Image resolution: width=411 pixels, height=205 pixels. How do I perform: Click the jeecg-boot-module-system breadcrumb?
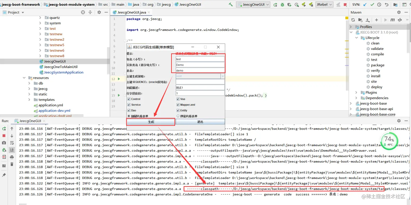(x=72, y=5)
